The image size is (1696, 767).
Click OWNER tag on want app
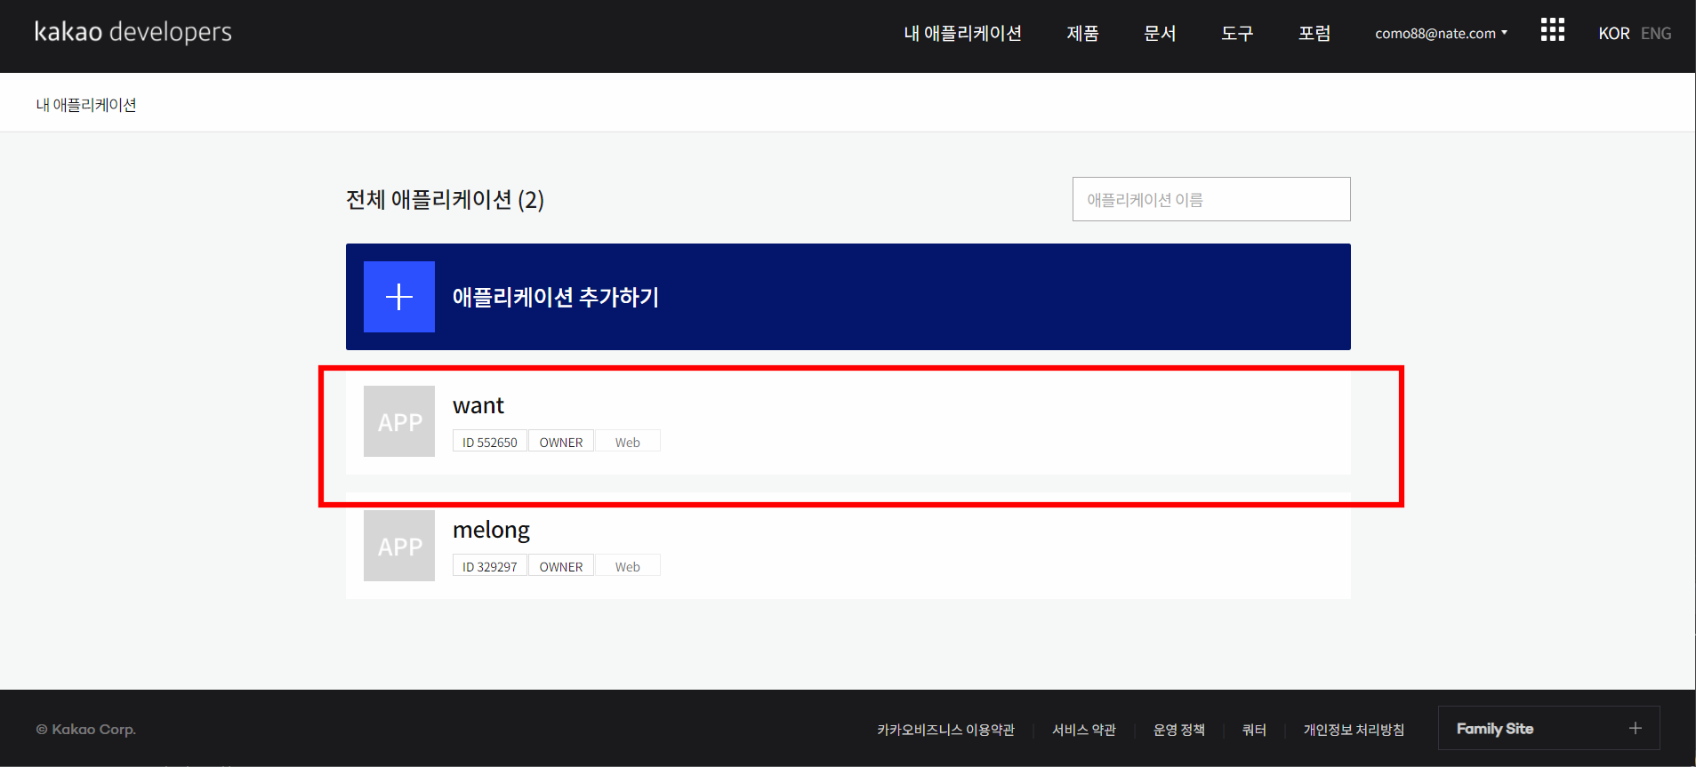(561, 442)
